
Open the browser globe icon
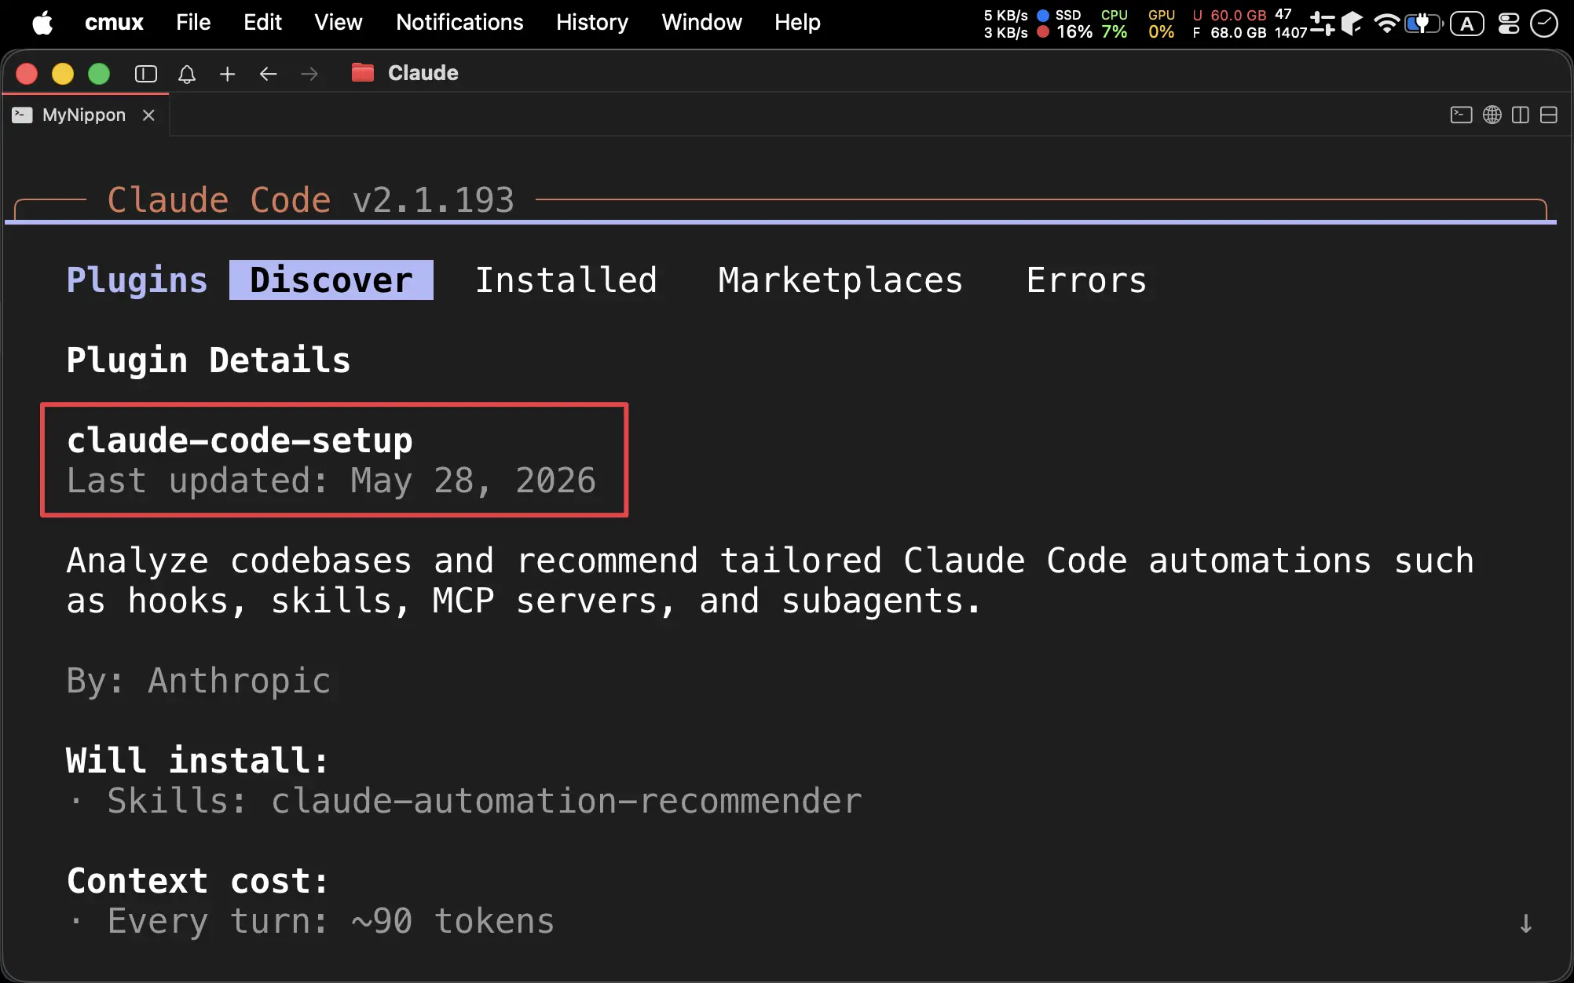point(1492,115)
